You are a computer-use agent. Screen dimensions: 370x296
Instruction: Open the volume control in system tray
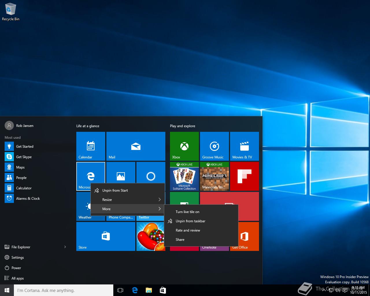pos(338,290)
